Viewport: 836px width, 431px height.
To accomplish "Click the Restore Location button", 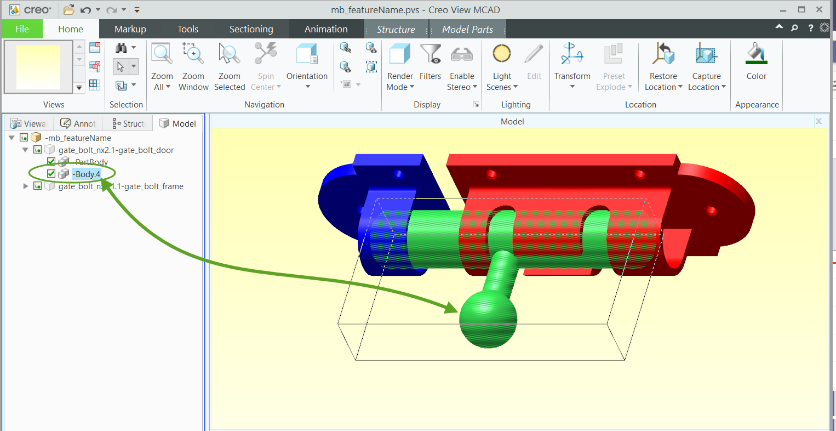I will (663, 67).
